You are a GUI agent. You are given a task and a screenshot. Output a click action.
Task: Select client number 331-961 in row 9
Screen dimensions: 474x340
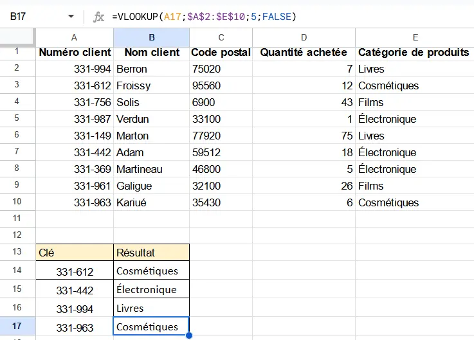[75, 186]
